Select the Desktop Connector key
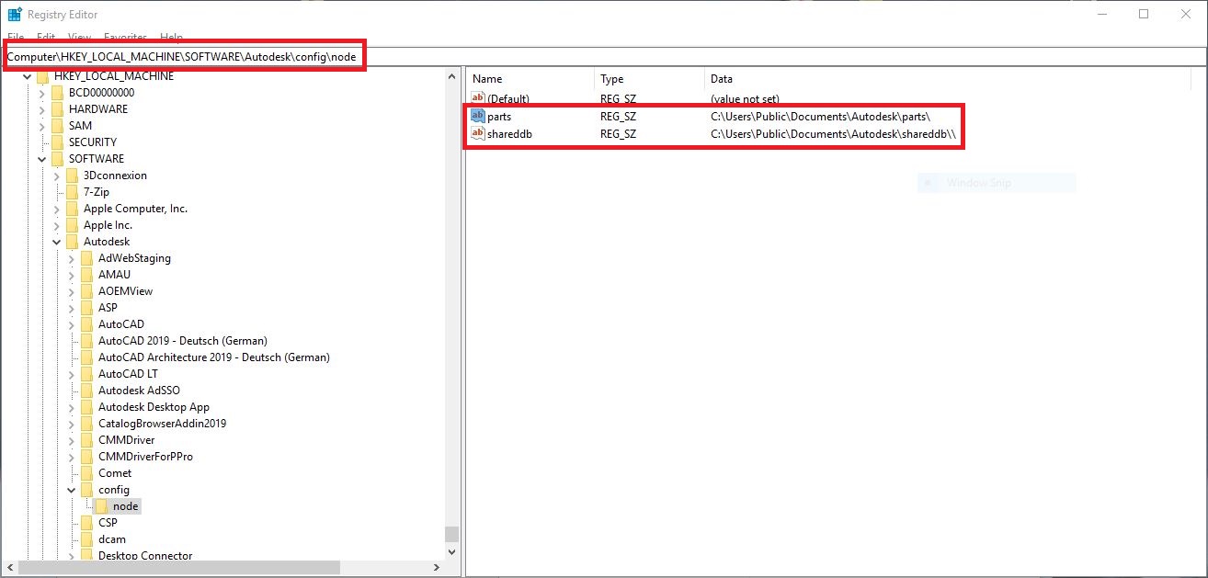Image resolution: width=1208 pixels, height=578 pixels. click(145, 555)
